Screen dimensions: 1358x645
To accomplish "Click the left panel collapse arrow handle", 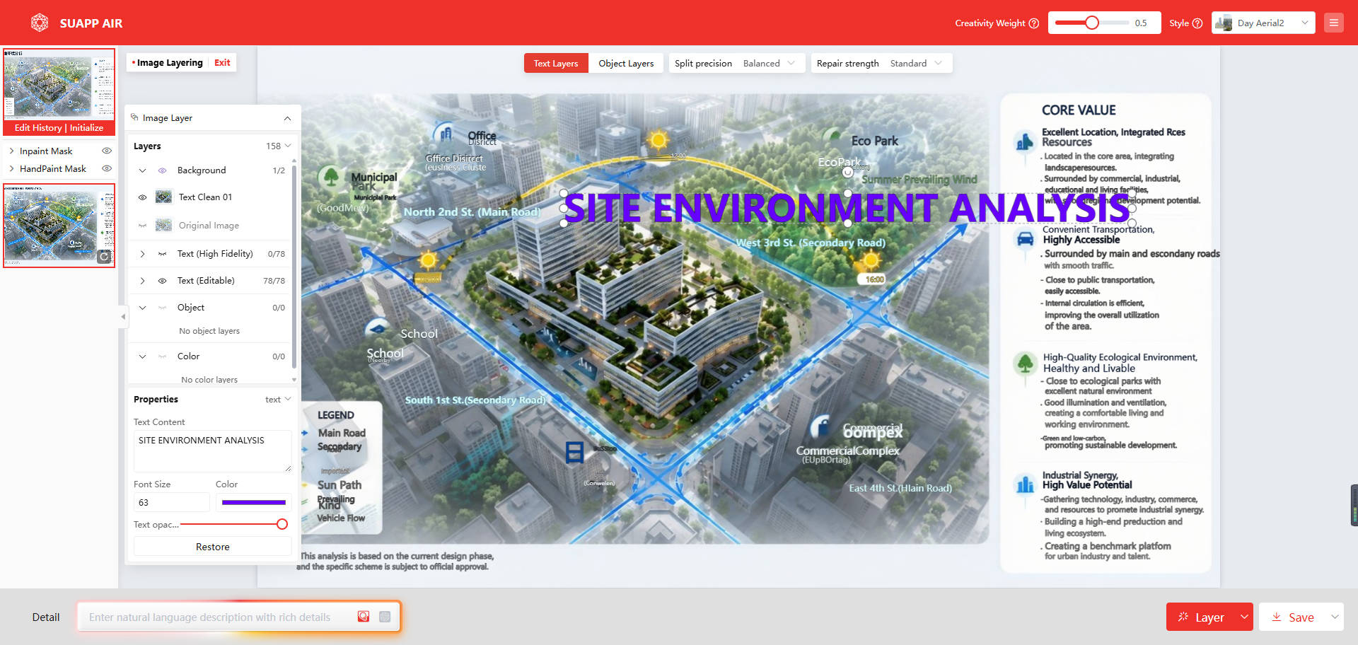I will pyautogui.click(x=123, y=317).
